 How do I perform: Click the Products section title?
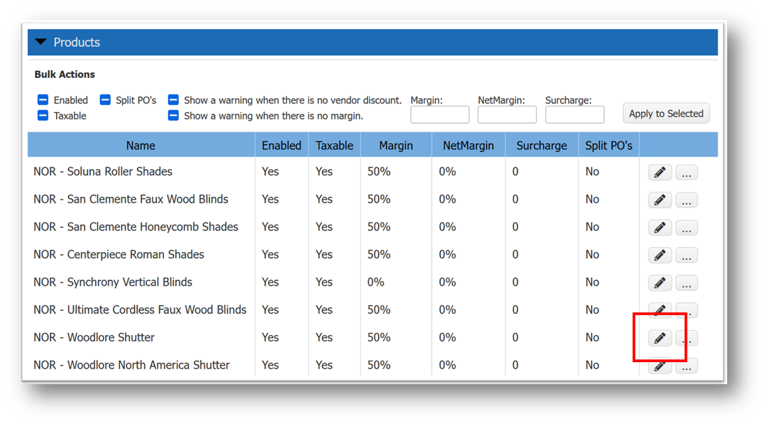77,42
